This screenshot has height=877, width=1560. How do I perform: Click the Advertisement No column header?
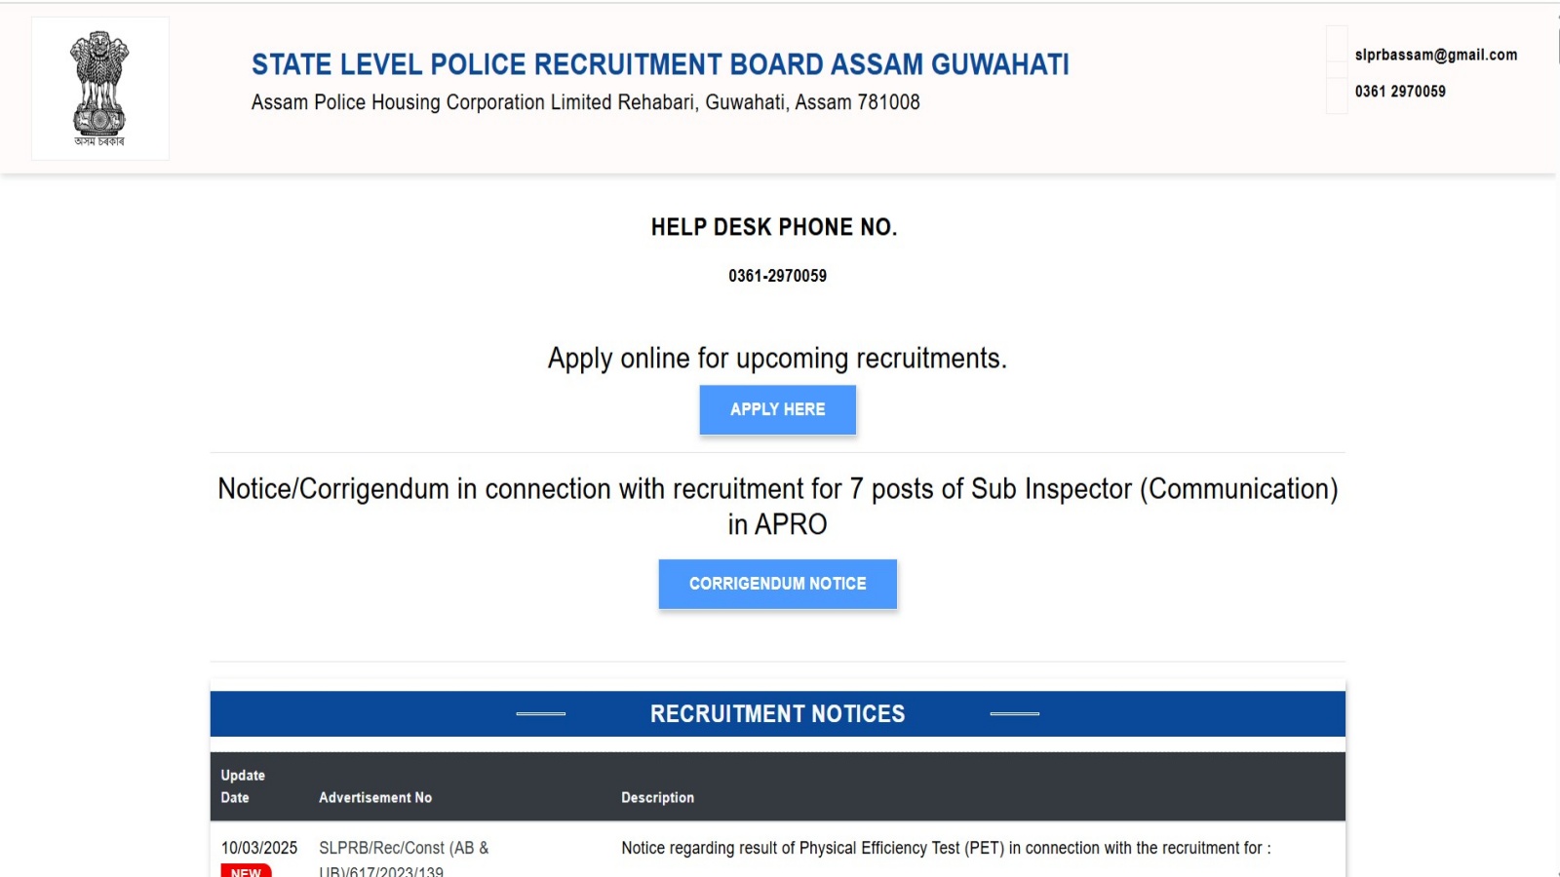click(375, 797)
